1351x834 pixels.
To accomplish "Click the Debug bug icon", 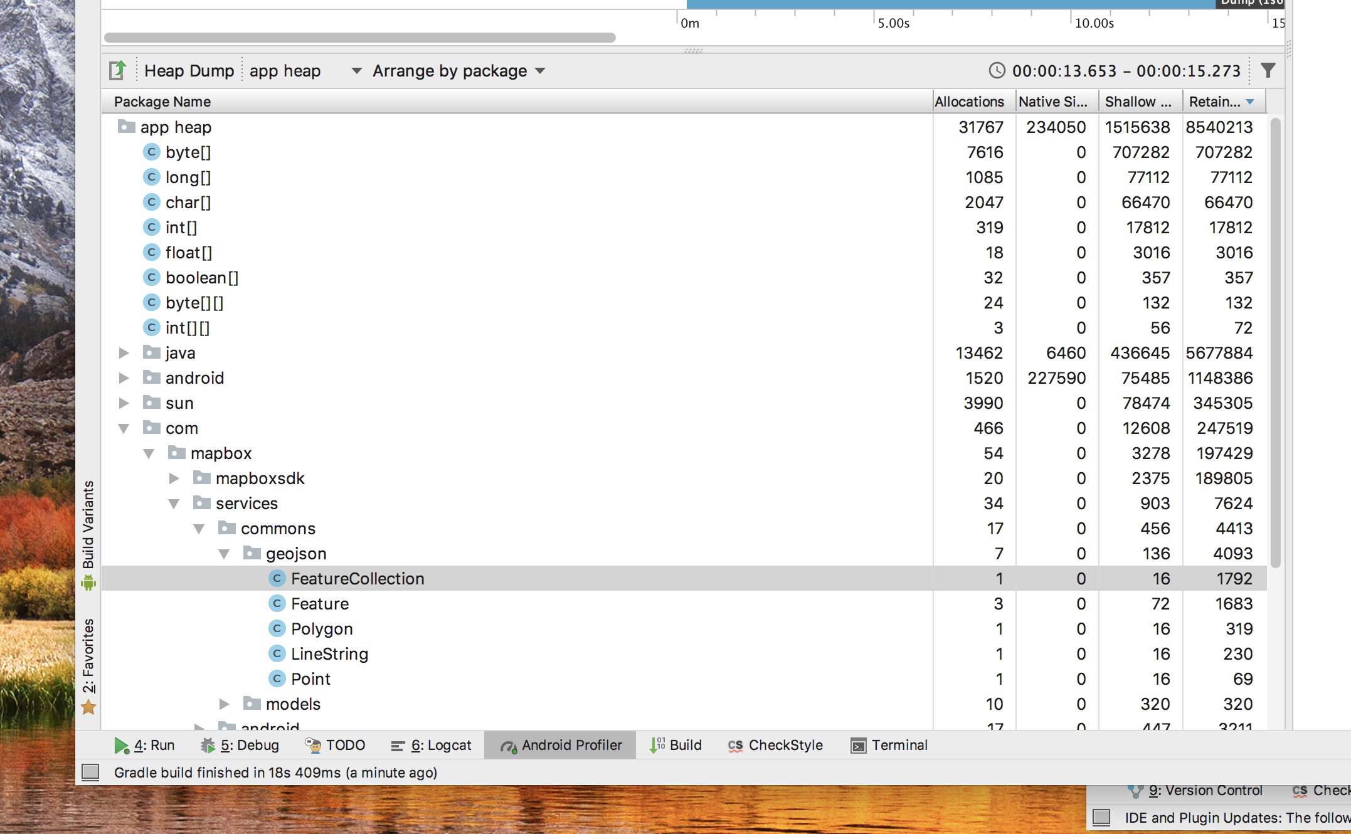I will pyautogui.click(x=208, y=745).
